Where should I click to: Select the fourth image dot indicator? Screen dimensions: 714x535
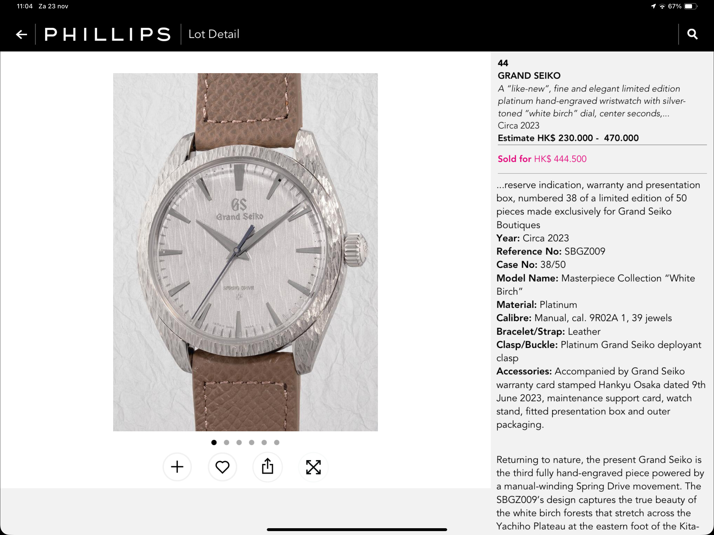coord(252,442)
